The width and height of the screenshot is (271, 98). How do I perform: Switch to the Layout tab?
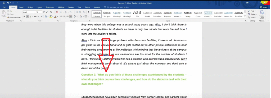point(39,7)
